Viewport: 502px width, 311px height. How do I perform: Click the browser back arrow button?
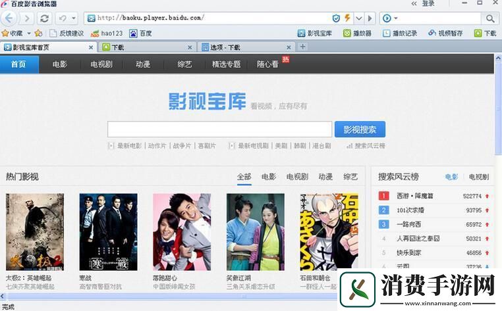click(x=9, y=18)
